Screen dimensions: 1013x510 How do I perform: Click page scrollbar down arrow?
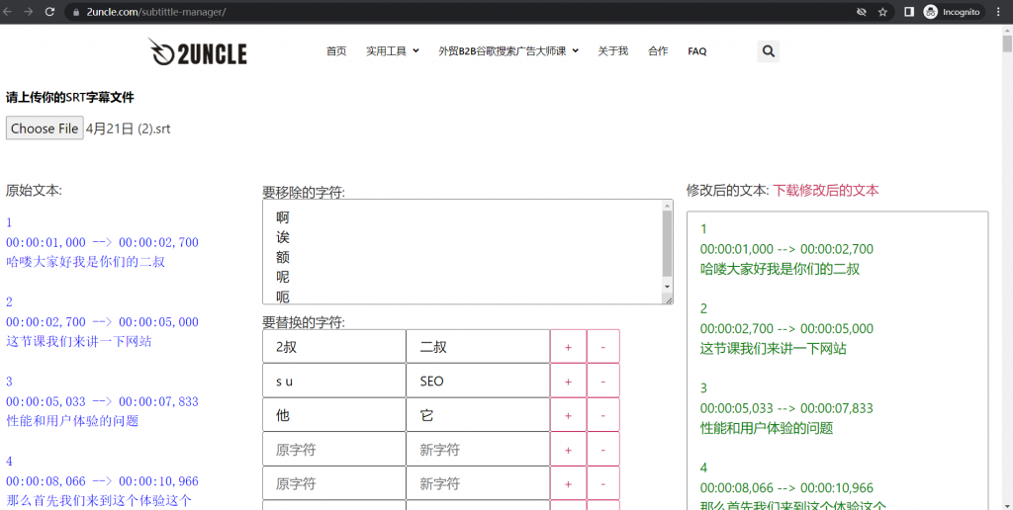coord(1006,504)
